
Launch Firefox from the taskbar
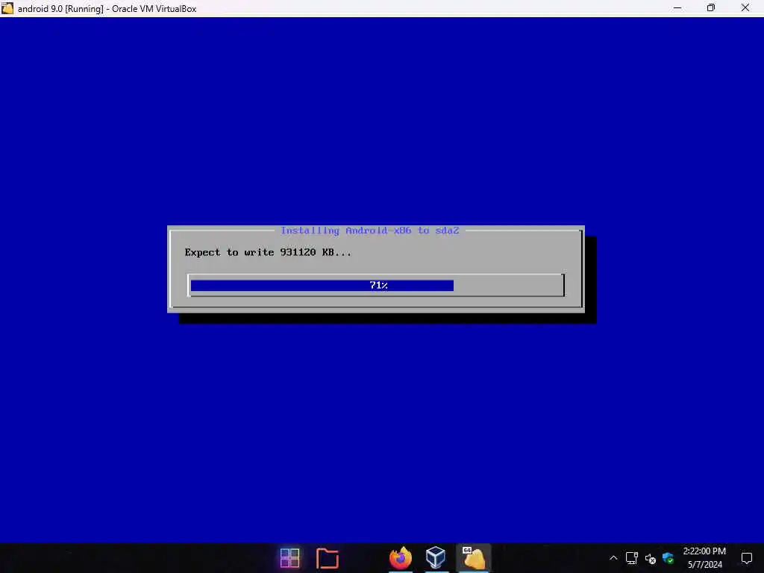tap(400, 558)
